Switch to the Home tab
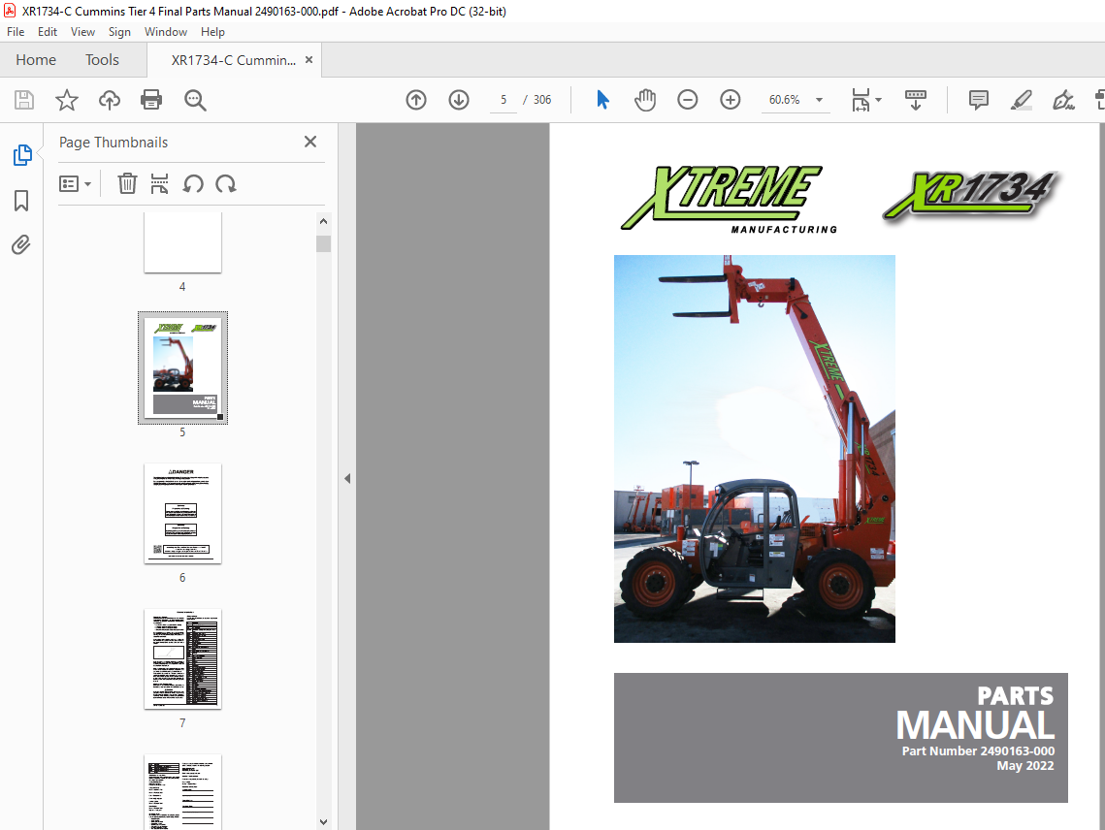 (36, 60)
